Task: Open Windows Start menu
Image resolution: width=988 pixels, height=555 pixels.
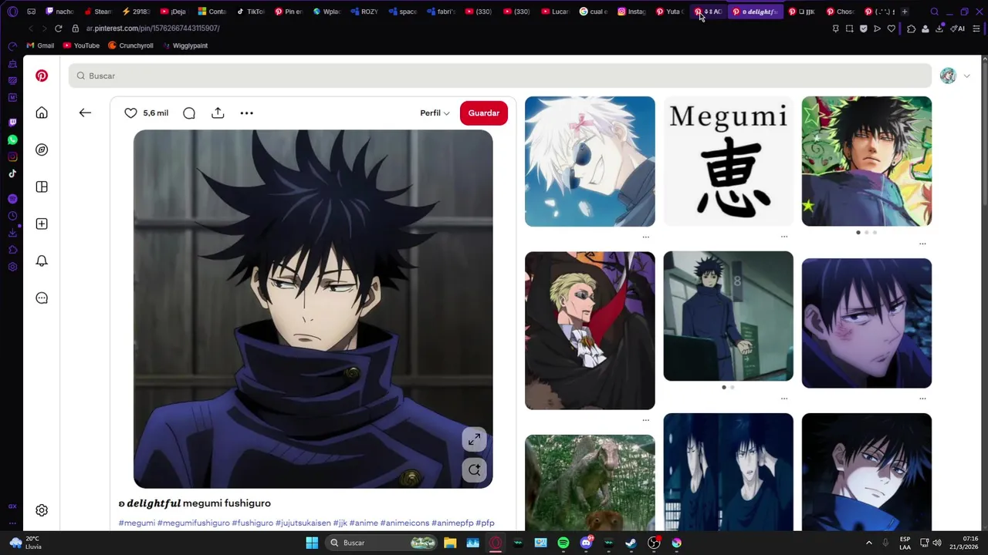Action: (x=312, y=543)
